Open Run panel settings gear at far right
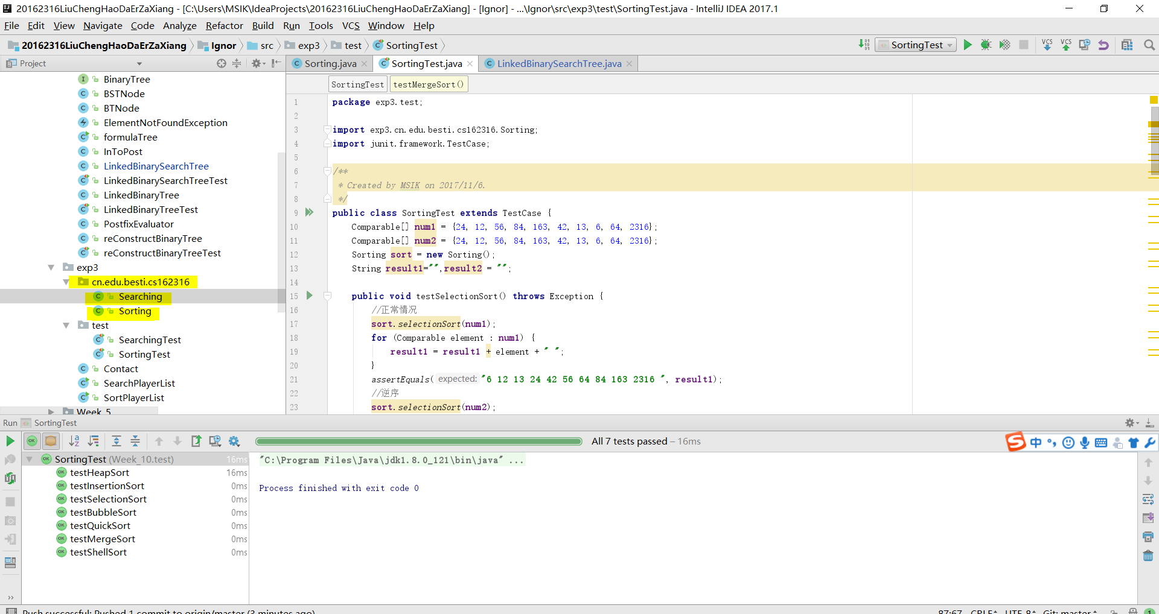The image size is (1159, 614). point(1131,423)
